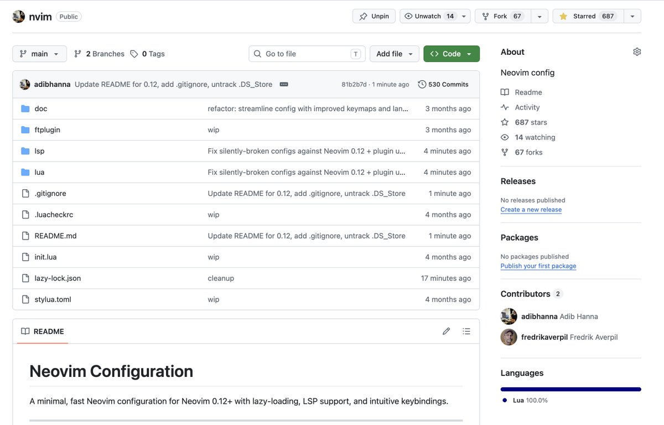Click the Unpin button

(374, 16)
